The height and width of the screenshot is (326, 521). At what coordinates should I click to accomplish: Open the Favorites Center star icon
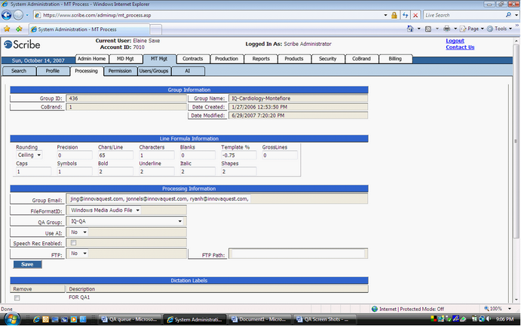(7, 29)
